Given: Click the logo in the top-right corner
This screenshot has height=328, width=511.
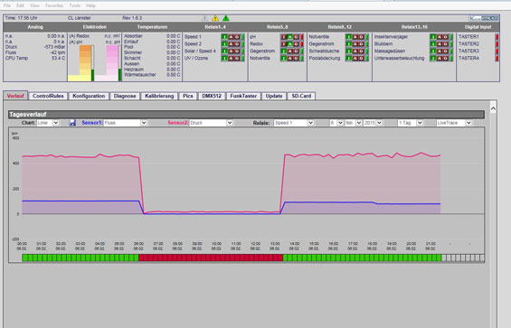Looking at the screenshot, I should (x=484, y=18).
